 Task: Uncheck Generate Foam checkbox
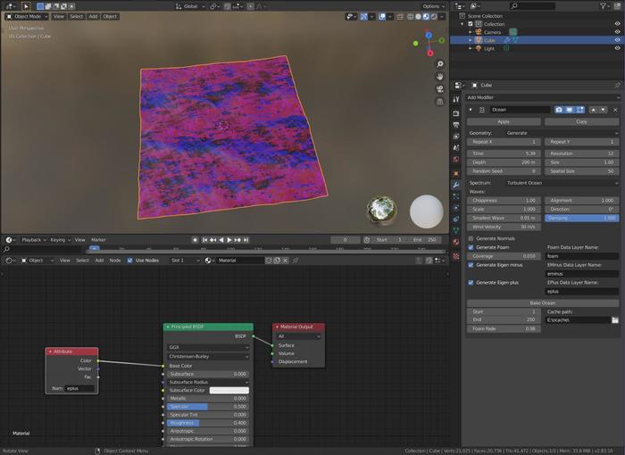(471, 247)
